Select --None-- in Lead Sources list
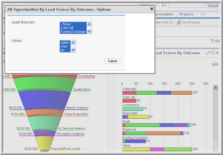 pos(73,24)
